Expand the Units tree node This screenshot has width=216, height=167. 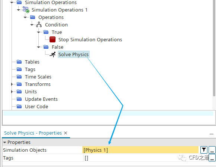[12, 91]
